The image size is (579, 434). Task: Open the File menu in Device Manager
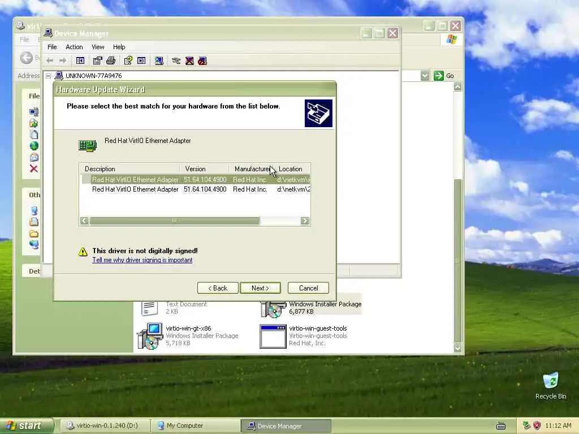[52, 47]
